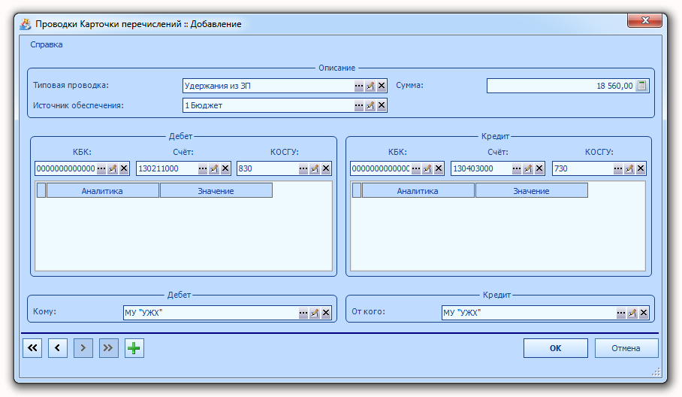Edit the Источник обеспечения entry
Image resolution: width=682 pixels, height=397 pixels.
pos(370,105)
